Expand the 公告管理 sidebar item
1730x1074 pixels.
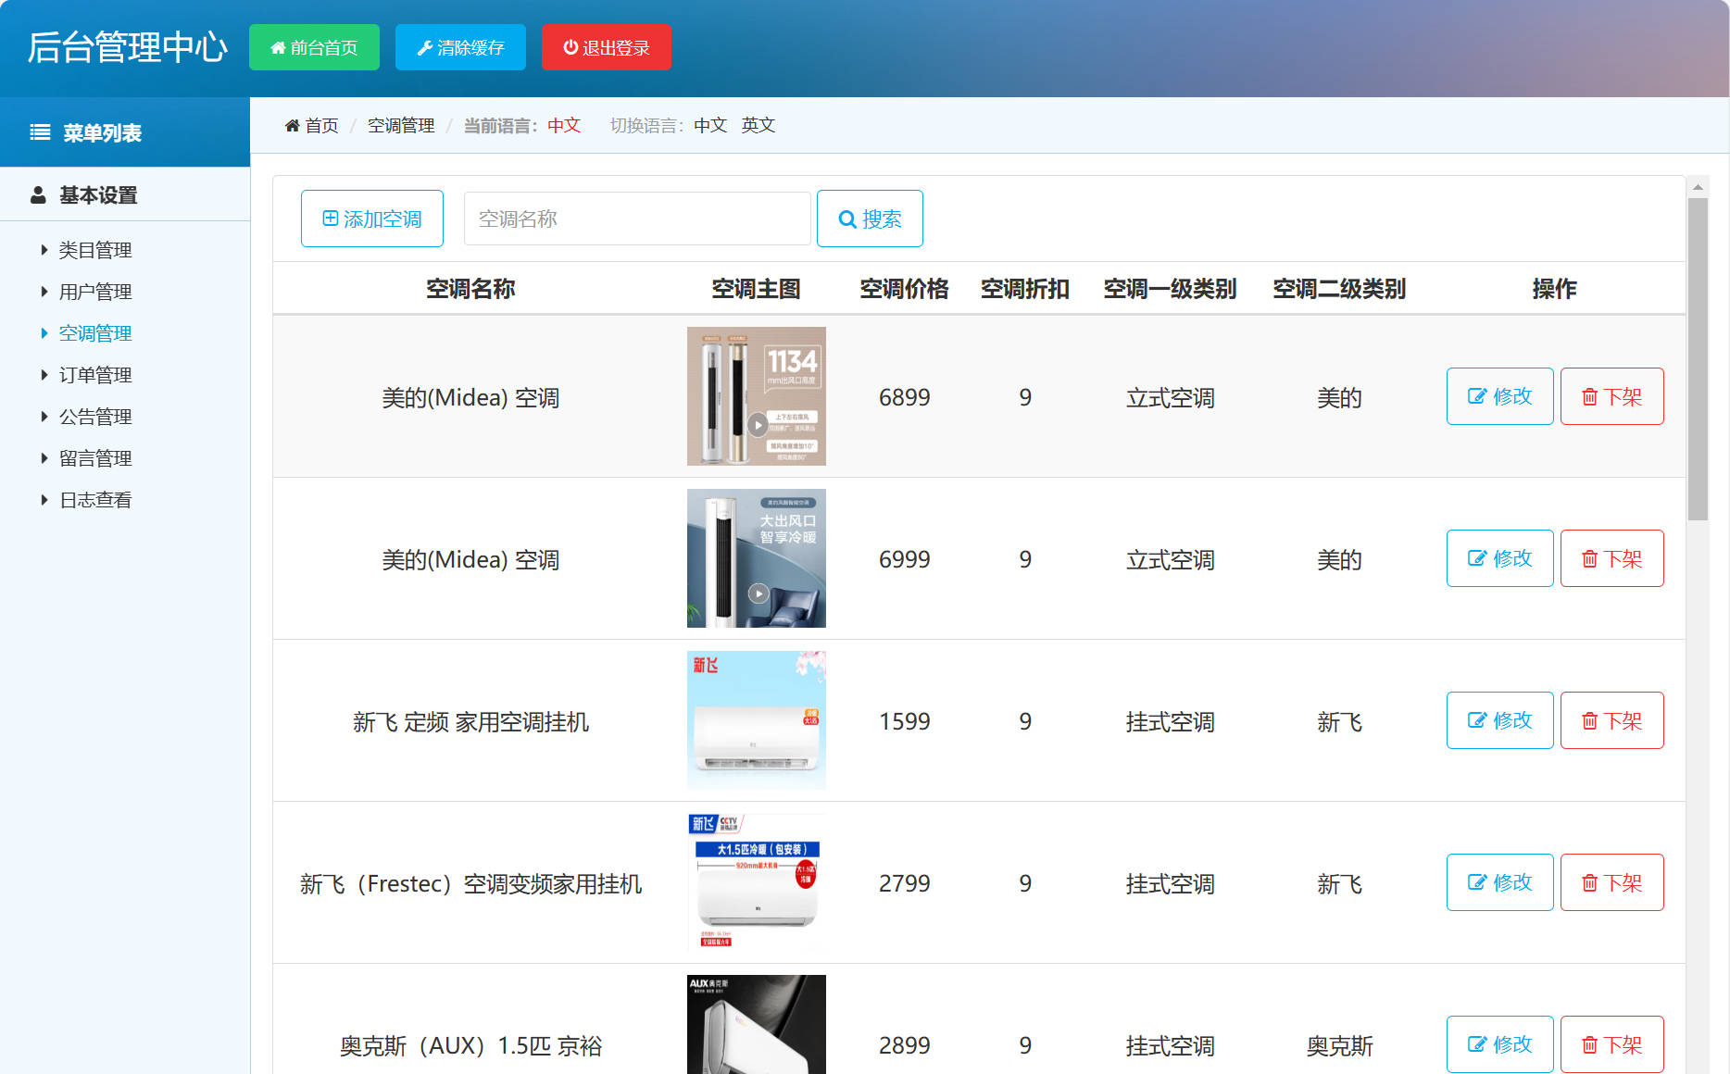click(x=95, y=416)
